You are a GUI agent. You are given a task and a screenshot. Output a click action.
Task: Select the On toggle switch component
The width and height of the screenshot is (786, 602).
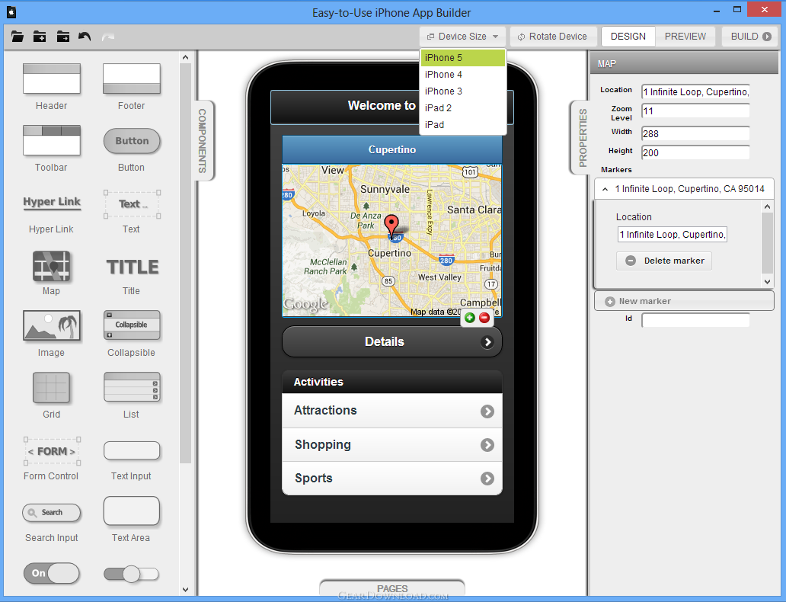(51, 573)
